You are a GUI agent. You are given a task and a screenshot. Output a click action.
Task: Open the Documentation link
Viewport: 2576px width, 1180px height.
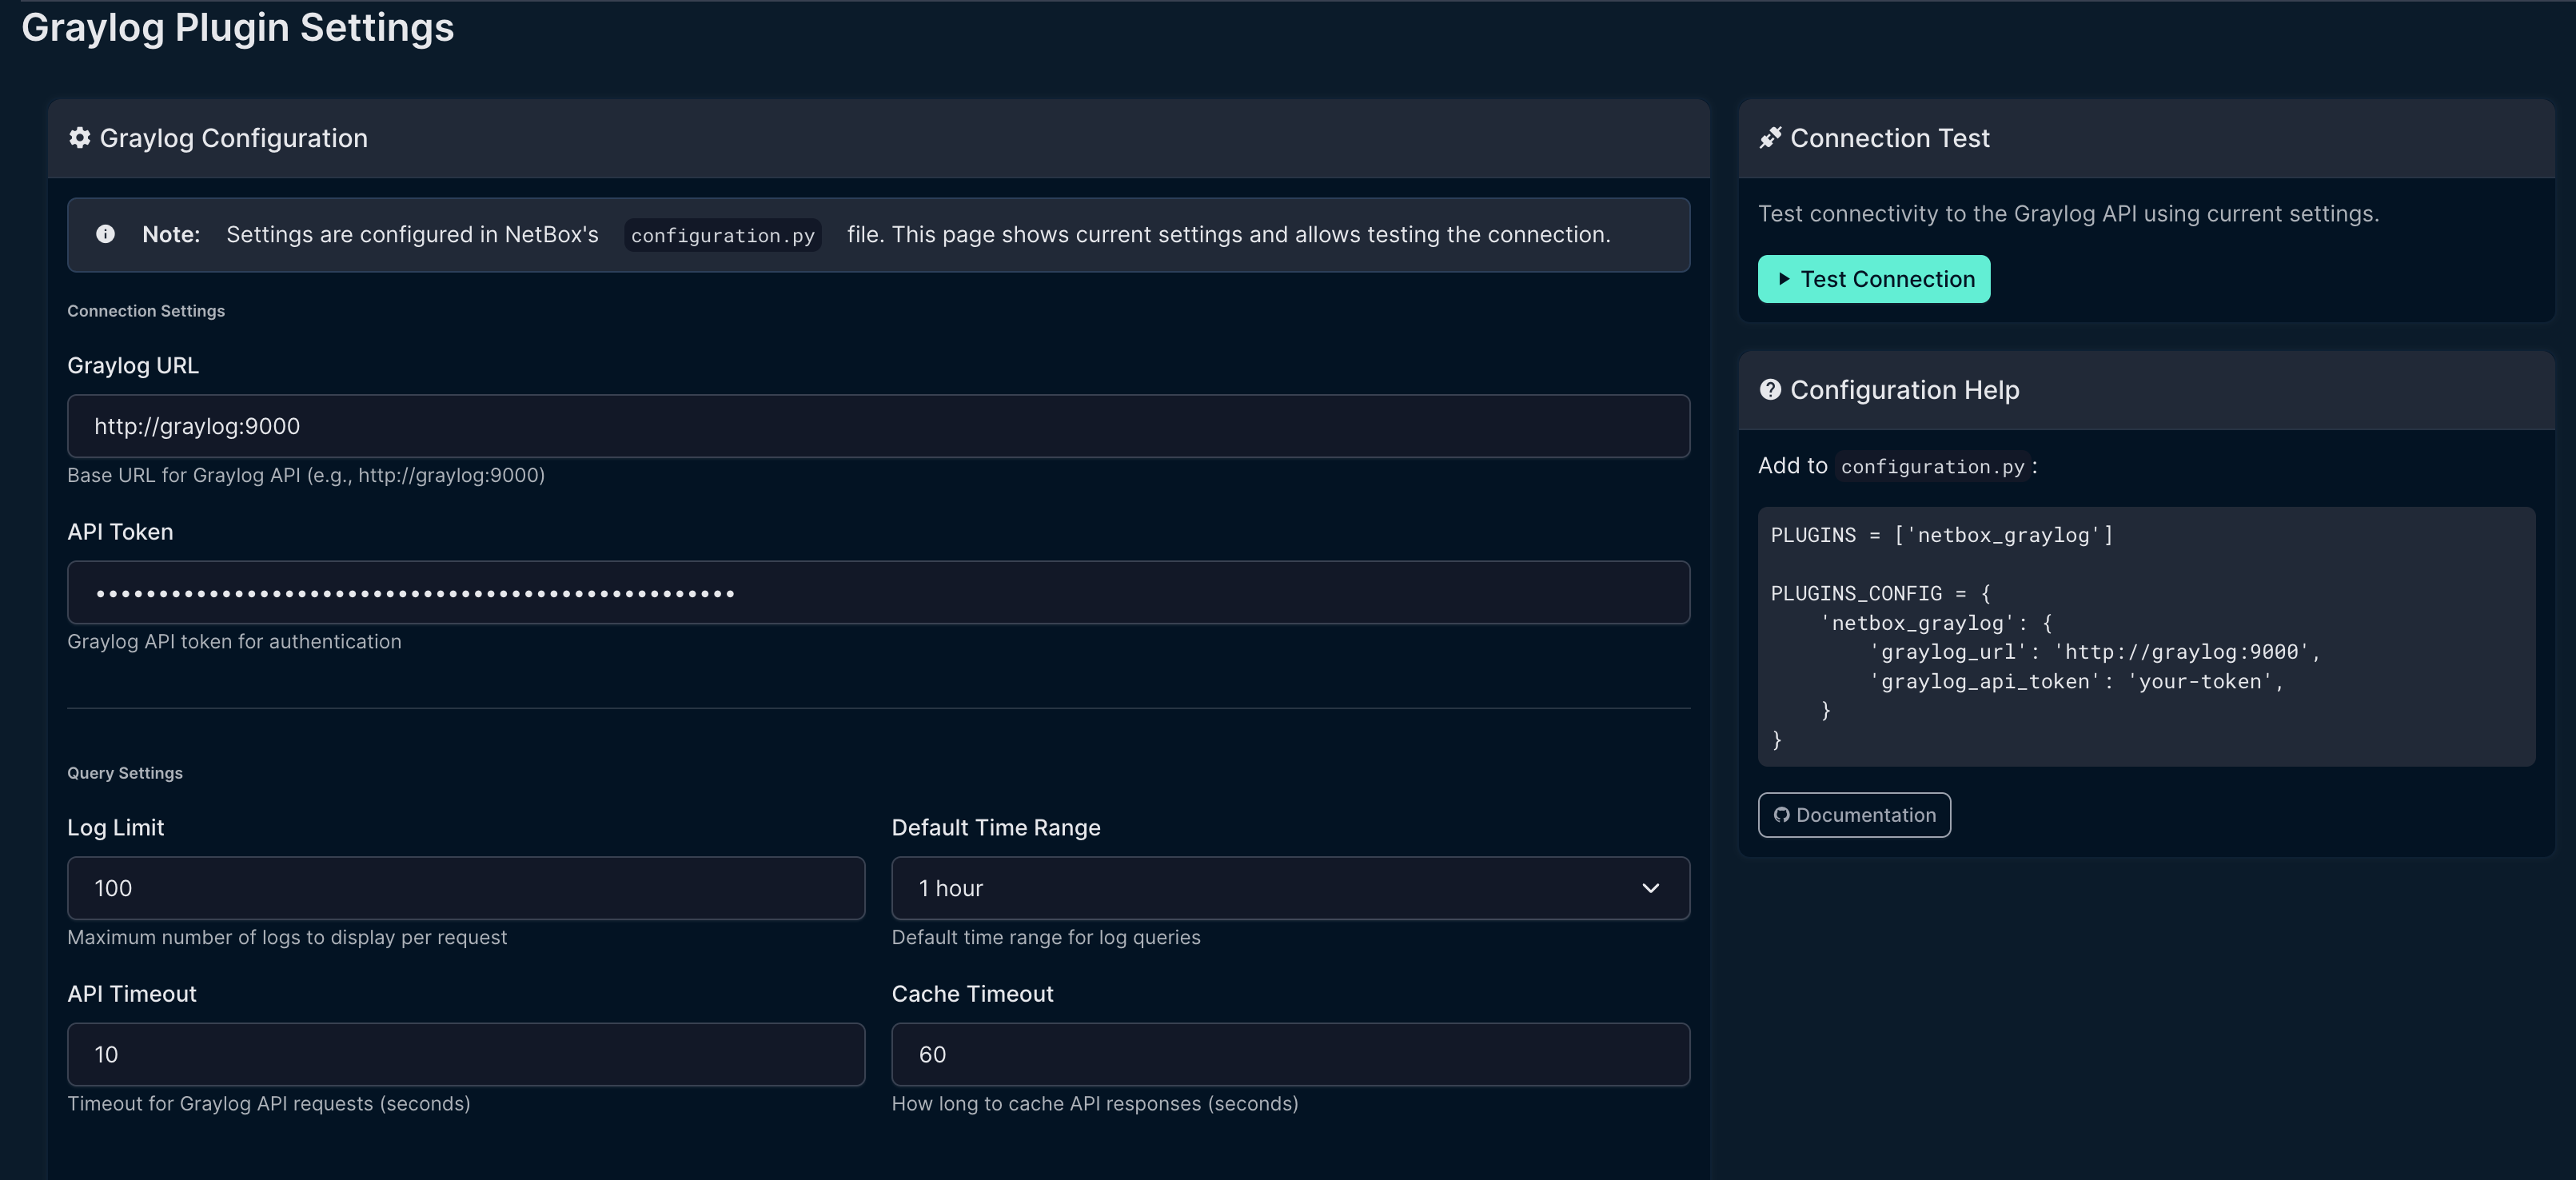click(1854, 815)
